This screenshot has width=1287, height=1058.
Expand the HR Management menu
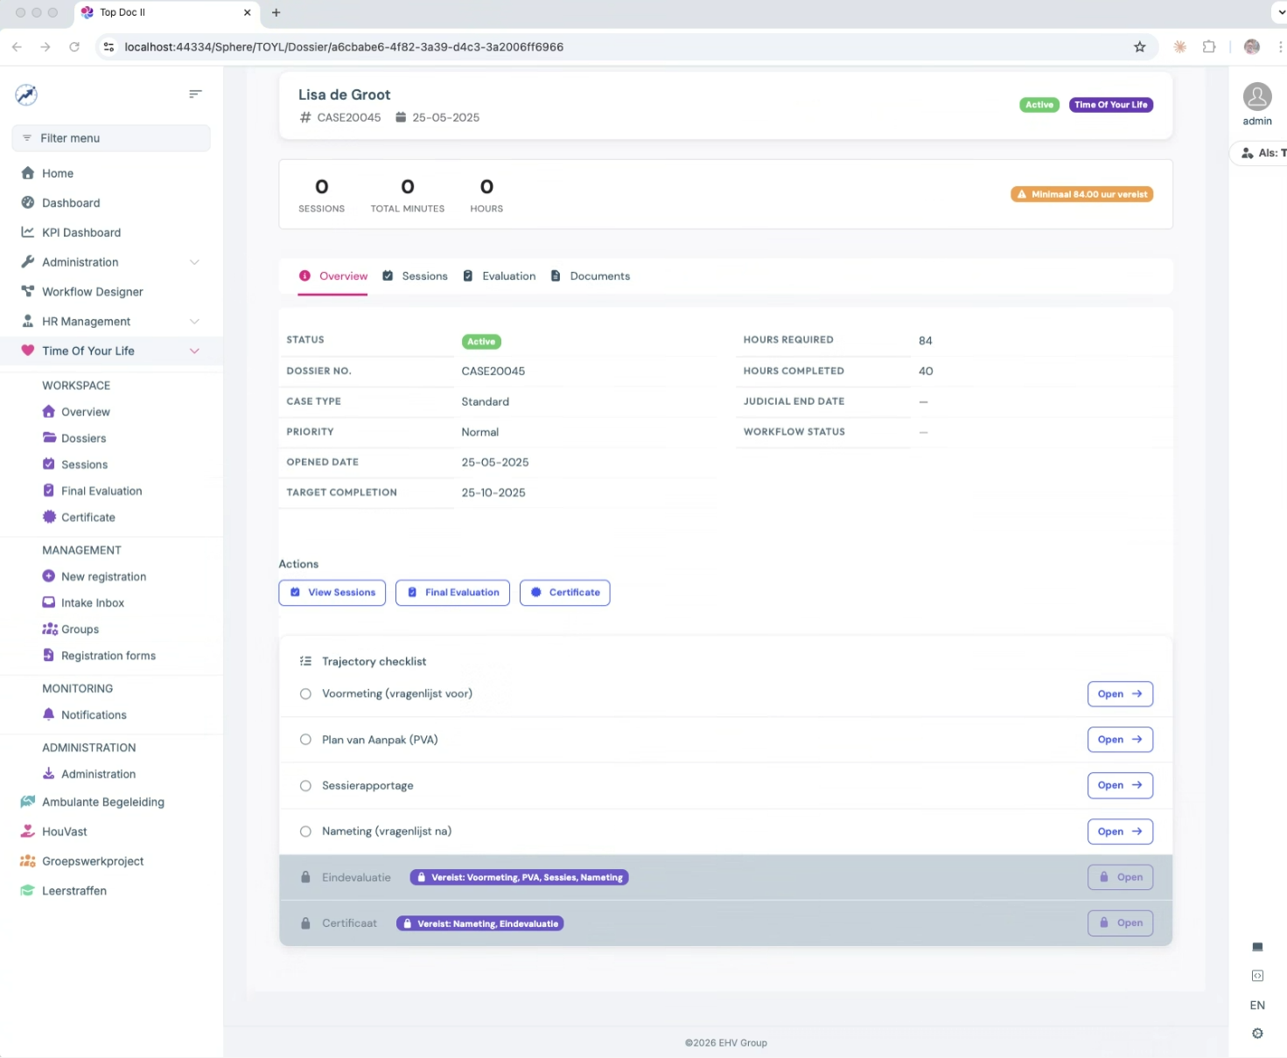(x=194, y=321)
